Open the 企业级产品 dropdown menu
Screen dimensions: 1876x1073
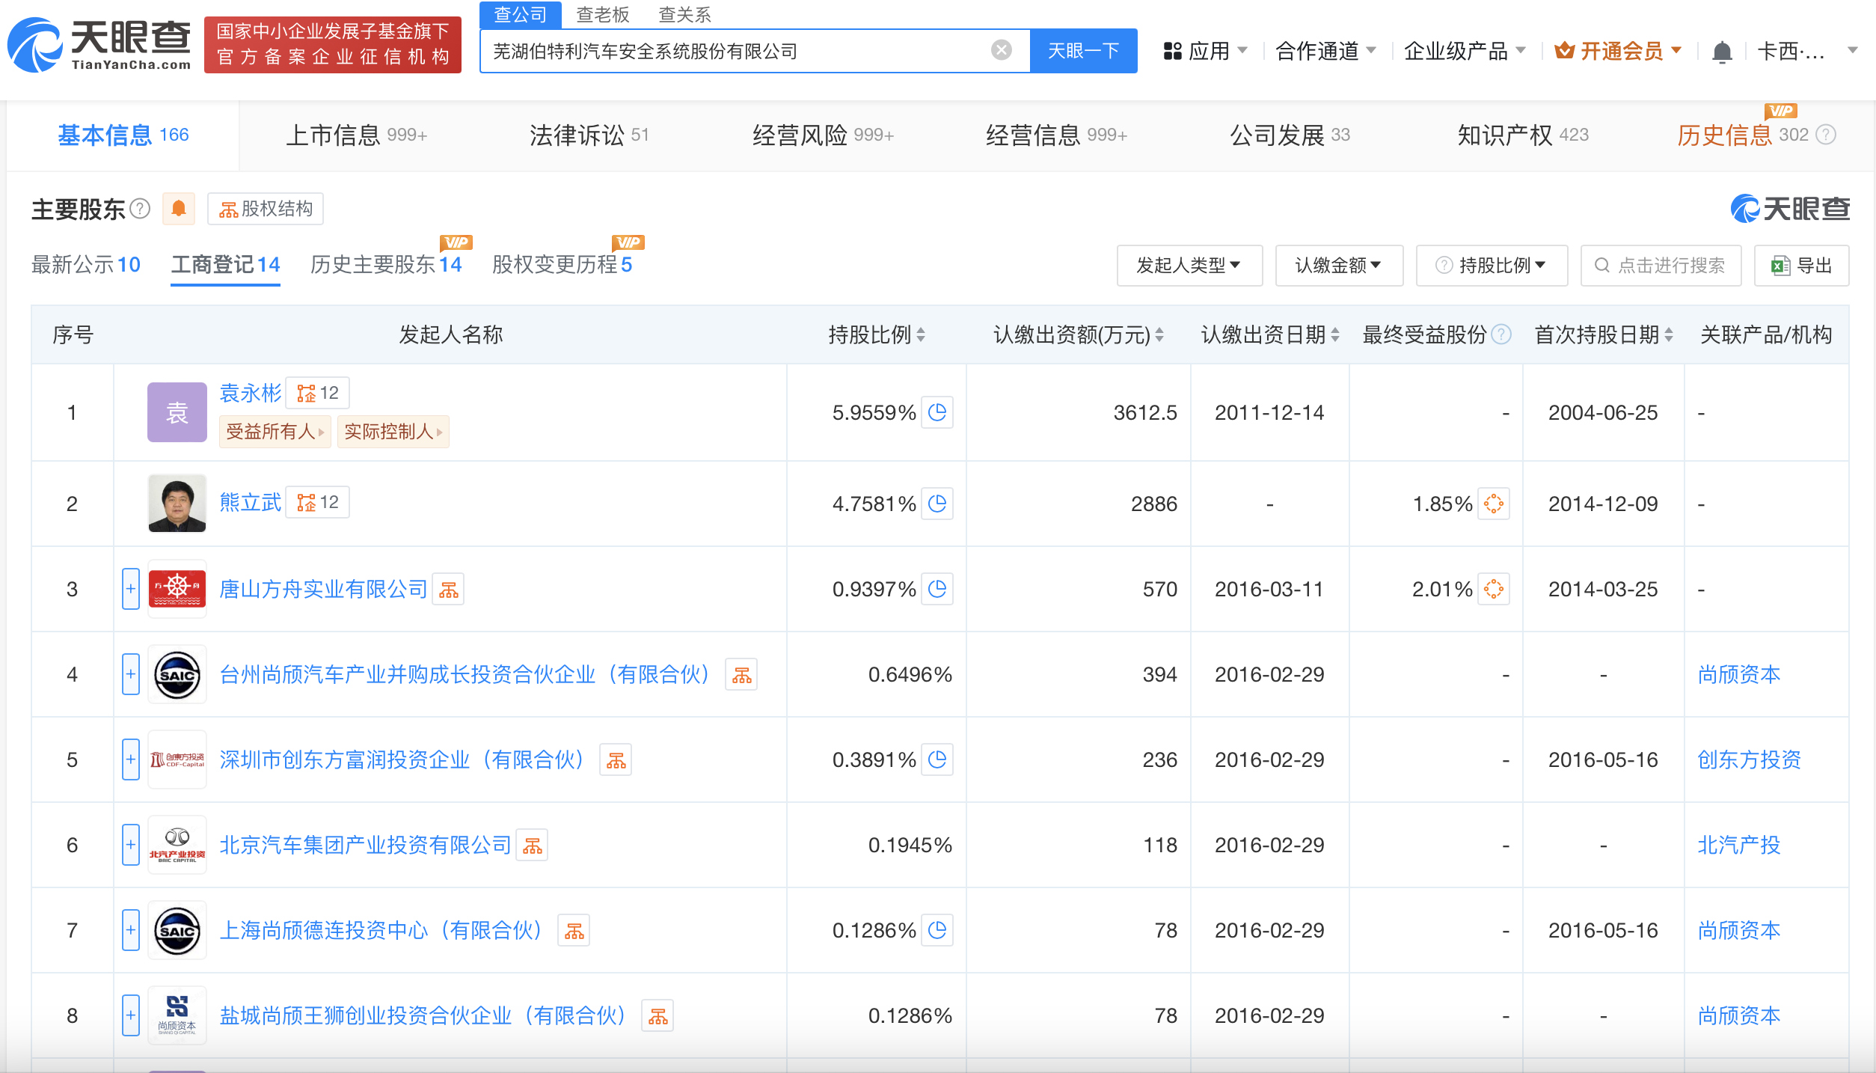[1465, 51]
